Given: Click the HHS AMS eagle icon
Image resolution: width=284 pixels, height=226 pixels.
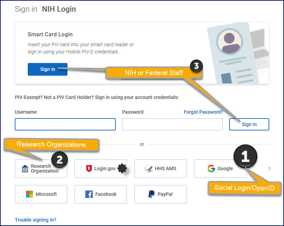Looking at the screenshot, I should pos(148,168).
